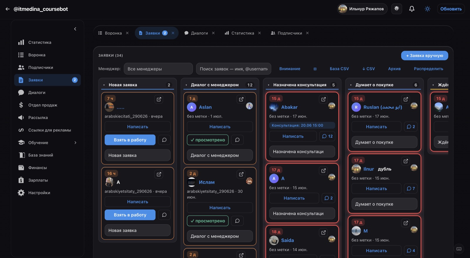Close the Диалоги tab
This screenshot has width=470, height=258.
click(213, 33)
